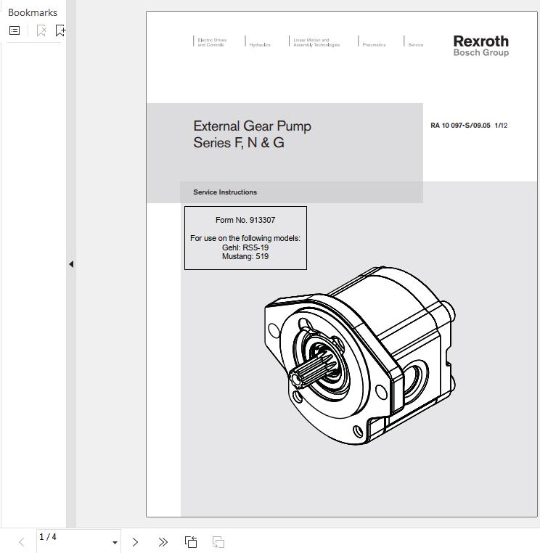
Task: Click the Hydraulics header label
Action: pyautogui.click(x=259, y=45)
